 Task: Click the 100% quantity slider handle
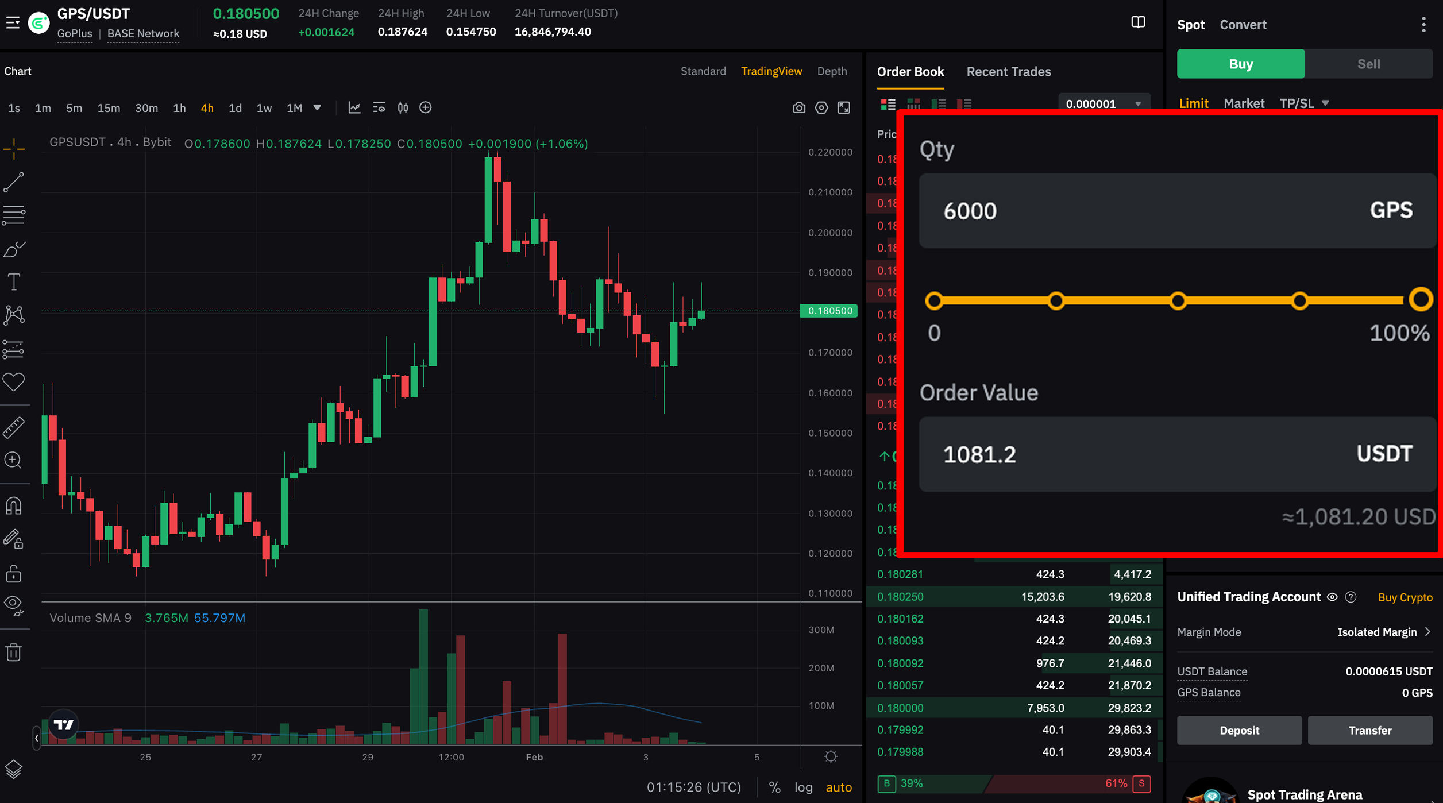point(1420,300)
